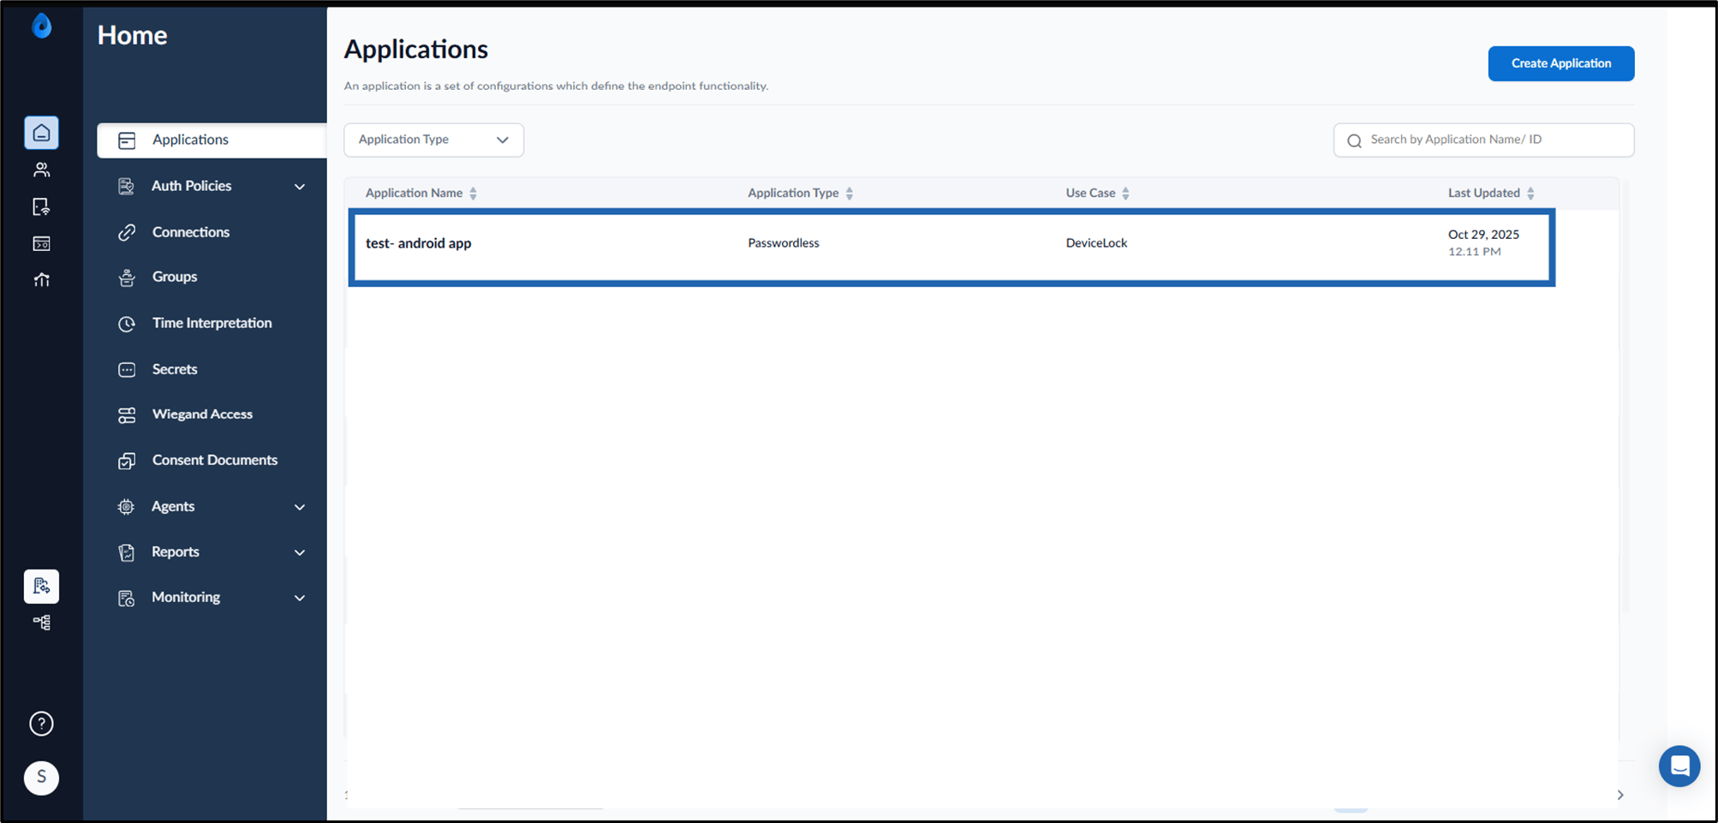Click the search magnifier icon
The height and width of the screenshot is (823, 1718).
point(1354,141)
